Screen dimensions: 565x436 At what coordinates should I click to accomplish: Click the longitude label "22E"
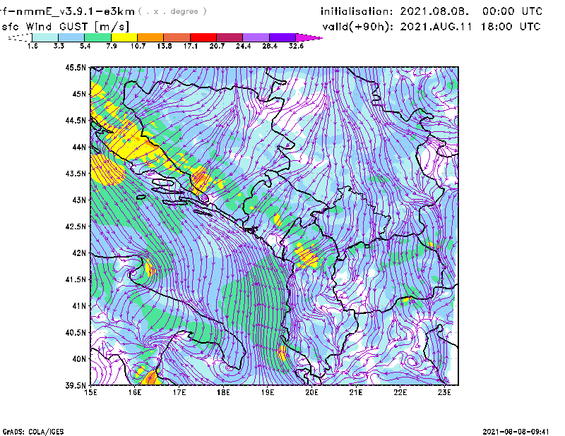[400, 392]
